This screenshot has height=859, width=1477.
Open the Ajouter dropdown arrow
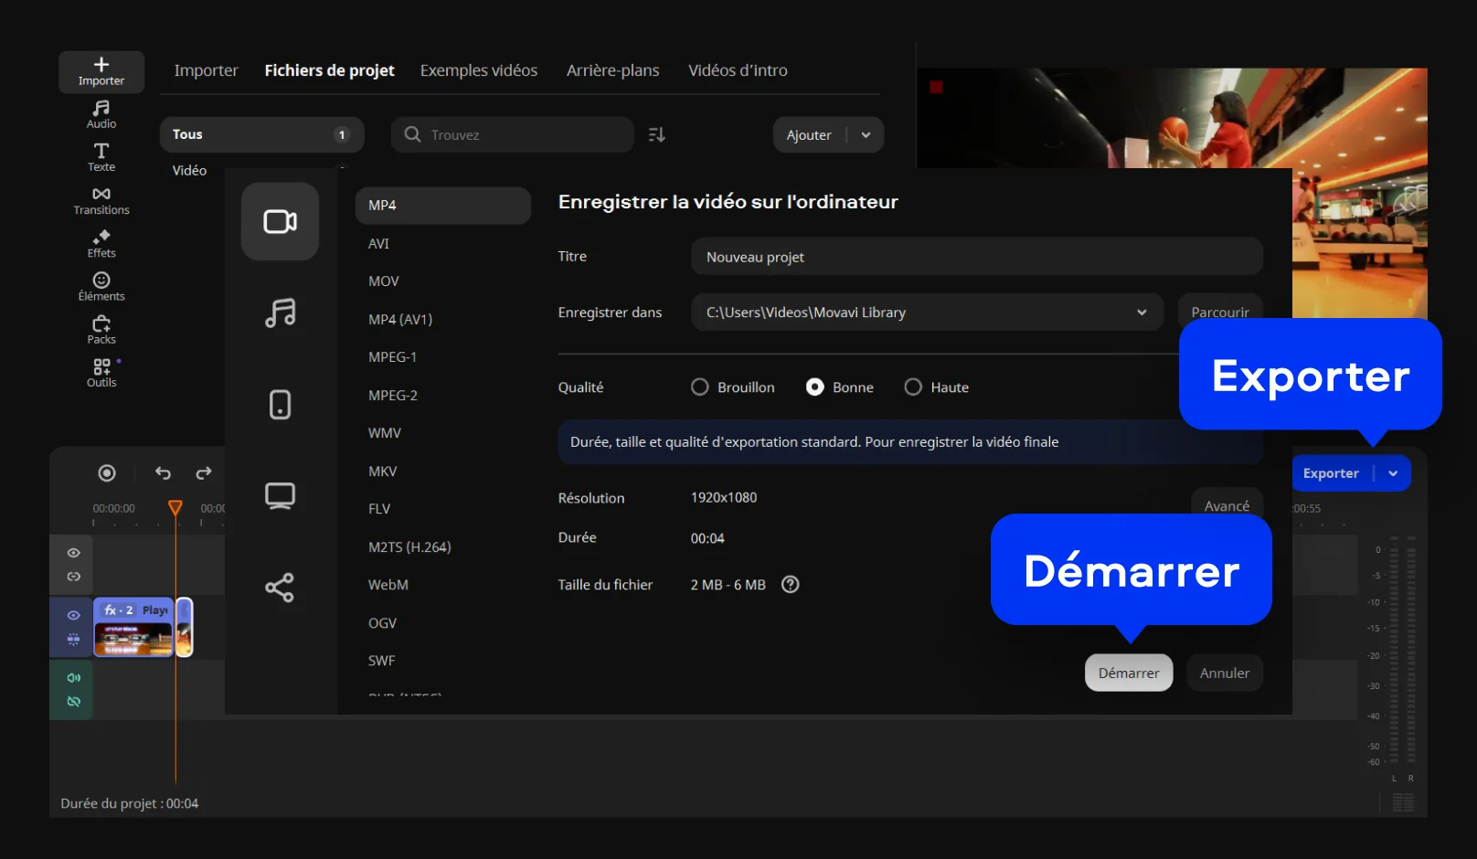(x=866, y=135)
